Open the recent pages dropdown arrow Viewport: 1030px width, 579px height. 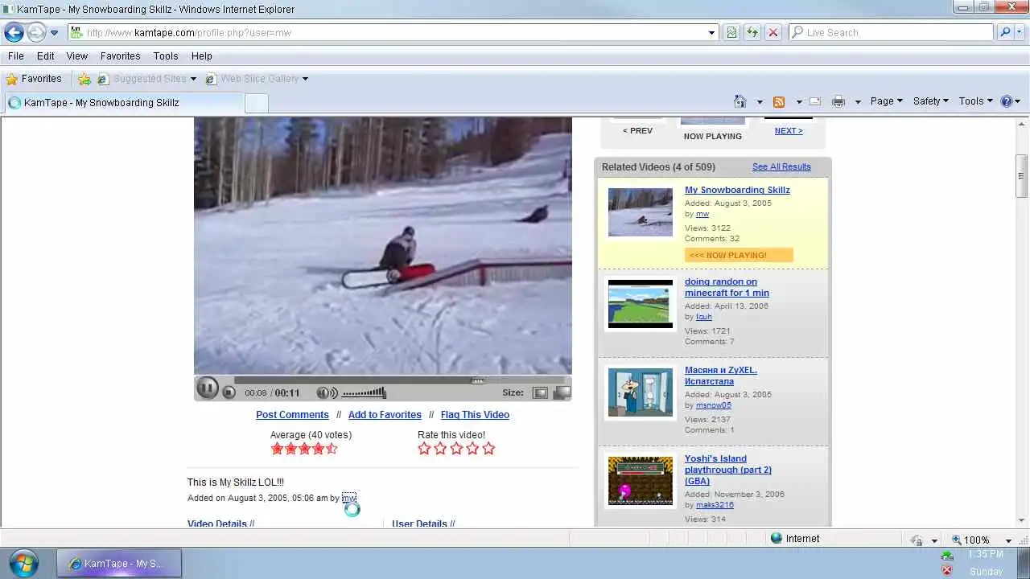click(55, 33)
